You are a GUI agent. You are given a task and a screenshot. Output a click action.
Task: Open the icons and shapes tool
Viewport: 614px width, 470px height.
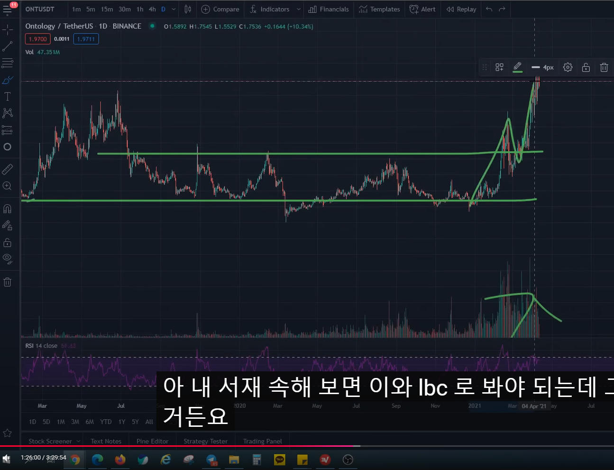pos(8,147)
